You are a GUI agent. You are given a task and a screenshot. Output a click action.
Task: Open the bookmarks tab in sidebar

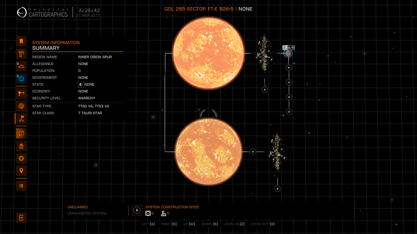pyautogui.click(x=21, y=41)
